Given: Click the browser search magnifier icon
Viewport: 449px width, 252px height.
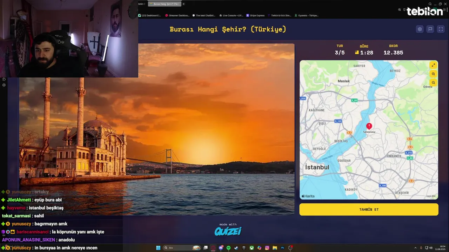Looking at the screenshot, I should coord(430,4).
